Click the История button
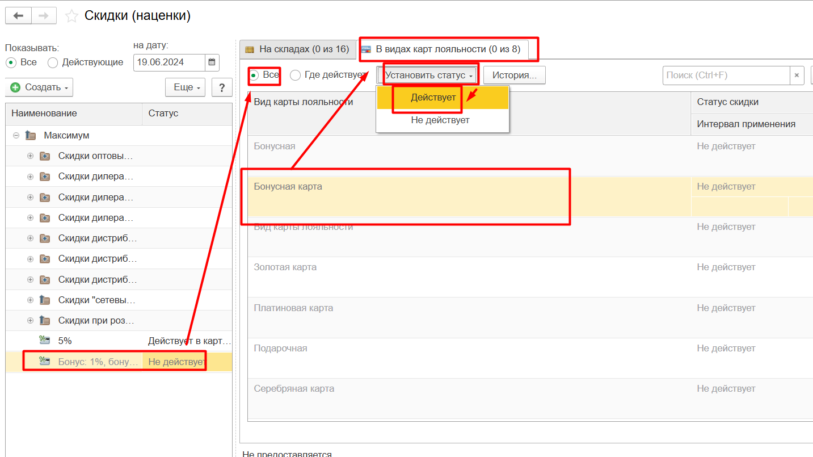813x457 pixels. coord(514,75)
